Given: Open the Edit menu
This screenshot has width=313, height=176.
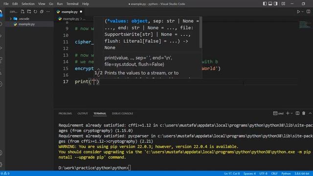Looking at the screenshot, I should click(15, 4).
